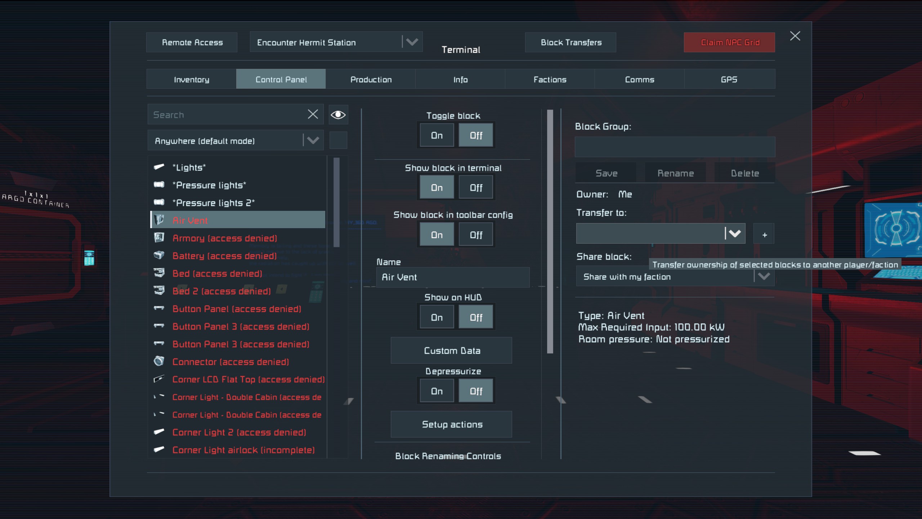Set Show on HUD to On
The height and width of the screenshot is (519, 922).
tap(437, 318)
